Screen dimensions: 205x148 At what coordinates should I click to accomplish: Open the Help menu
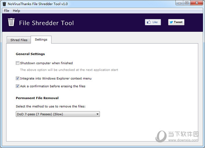click(16, 11)
